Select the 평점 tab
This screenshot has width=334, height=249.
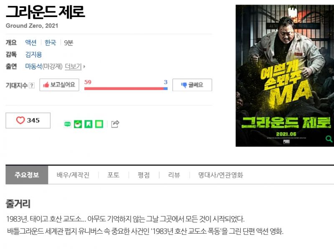pyautogui.click(x=144, y=175)
